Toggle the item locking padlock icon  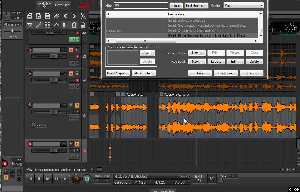click(83, 25)
